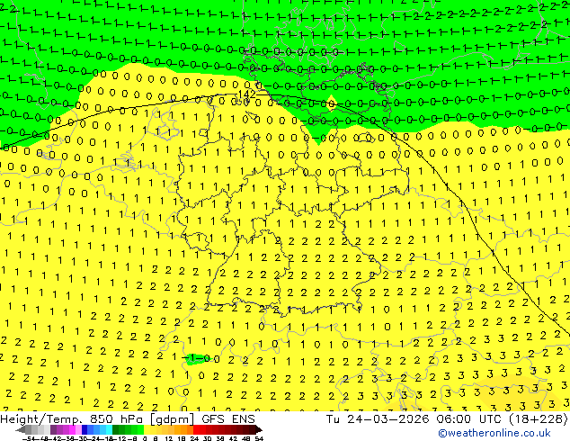Screen dimensions: 570x441
Task: Click the dark blue swatch in the legend
Action: pos(85,430)
